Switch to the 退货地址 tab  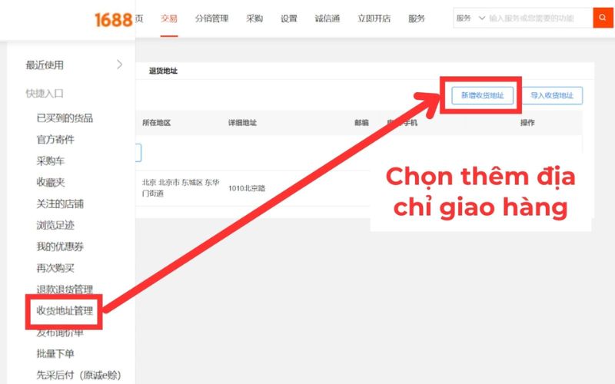(163, 71)
